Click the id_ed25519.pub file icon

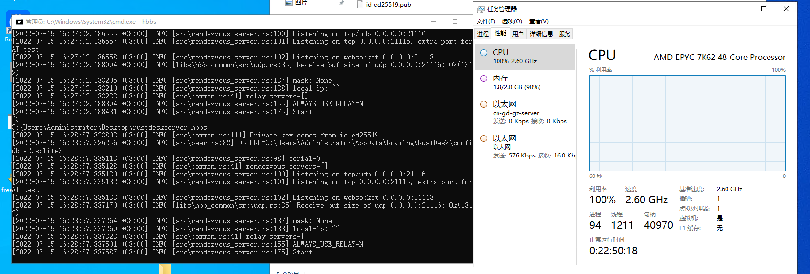(x=360, y=4)
